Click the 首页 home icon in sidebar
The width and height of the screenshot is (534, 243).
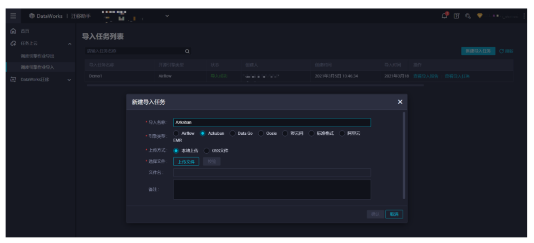pyautogui.click(x=13, y=31)
